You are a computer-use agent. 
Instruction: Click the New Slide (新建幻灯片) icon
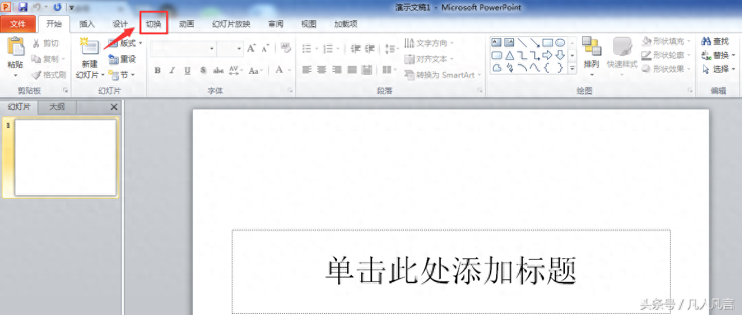click(x=89, y=47)
